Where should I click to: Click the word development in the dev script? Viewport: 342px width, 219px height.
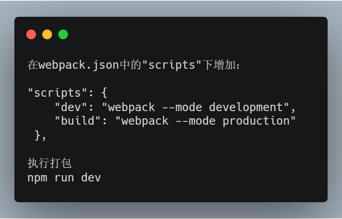tap(246, 107)
